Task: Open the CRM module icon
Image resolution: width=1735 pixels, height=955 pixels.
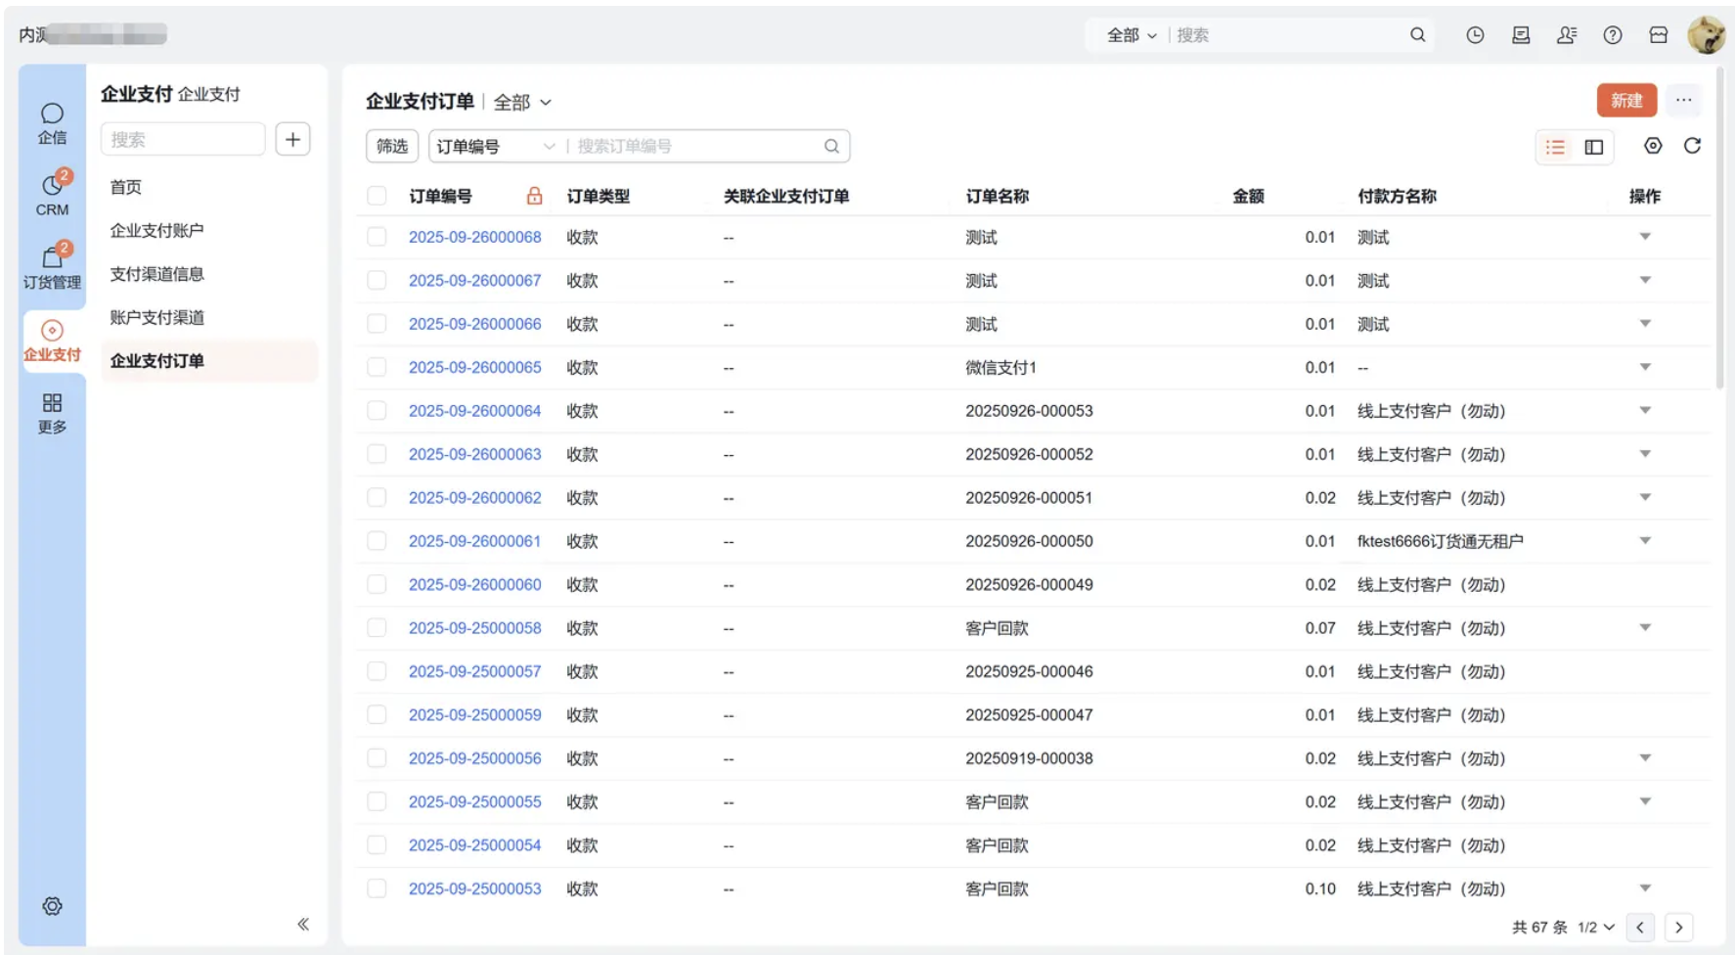Action: [52, 194]
